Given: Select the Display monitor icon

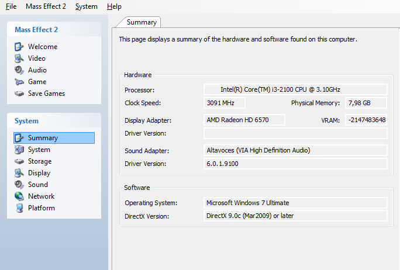Looking at the screenshot, I should coord(19,173).
